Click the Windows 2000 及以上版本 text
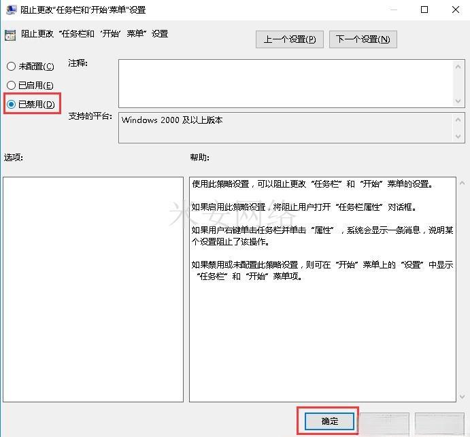 pos(172,120)
